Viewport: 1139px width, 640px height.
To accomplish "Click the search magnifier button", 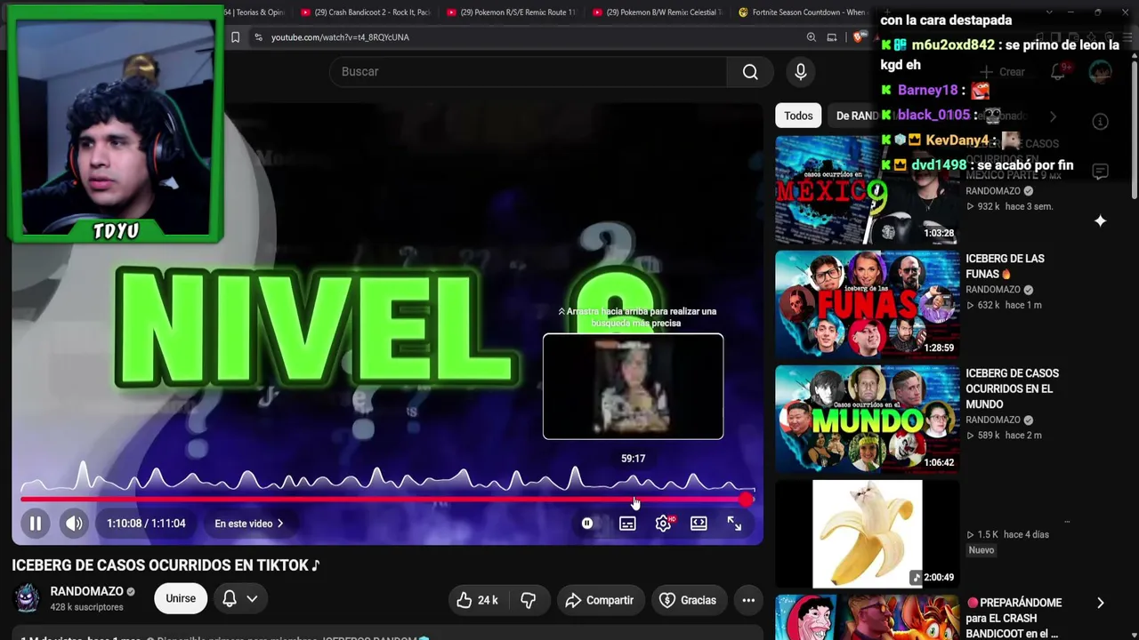I will point(750,71).
